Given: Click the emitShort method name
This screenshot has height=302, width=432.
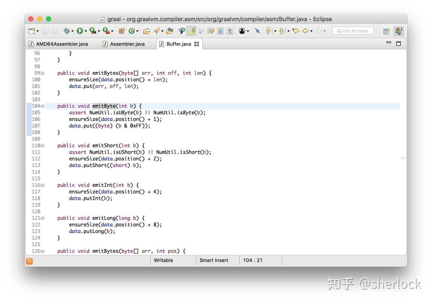Looking at the screenshot, I should tap(105, 145).
